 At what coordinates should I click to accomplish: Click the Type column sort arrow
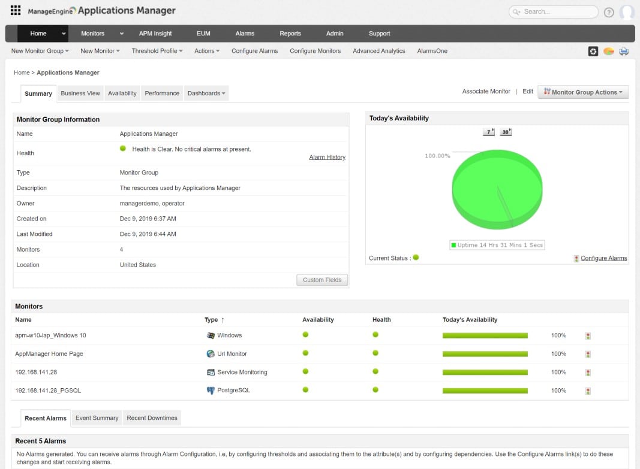click(x=223, y=320)
